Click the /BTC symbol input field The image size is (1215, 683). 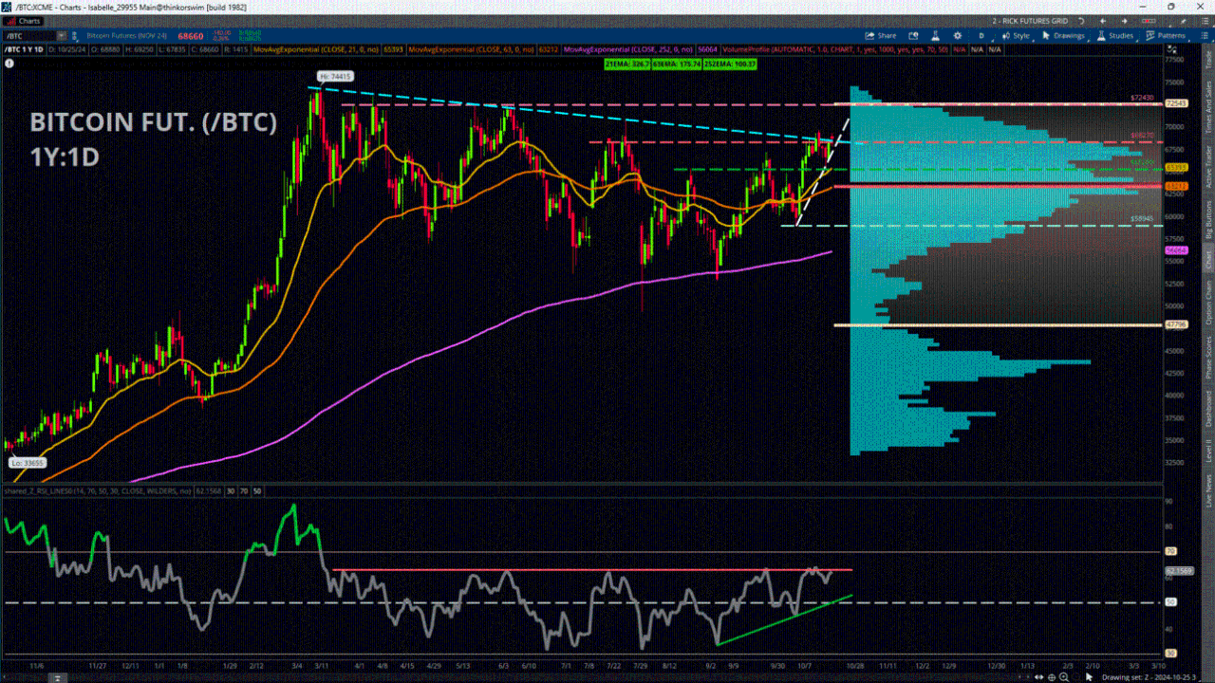28,35
